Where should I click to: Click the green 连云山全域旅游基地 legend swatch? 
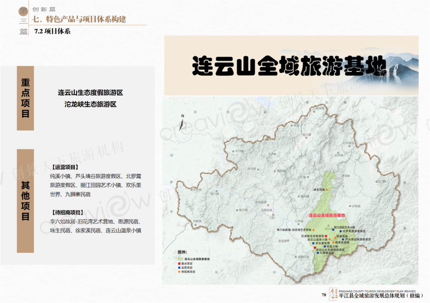[180, 259]
